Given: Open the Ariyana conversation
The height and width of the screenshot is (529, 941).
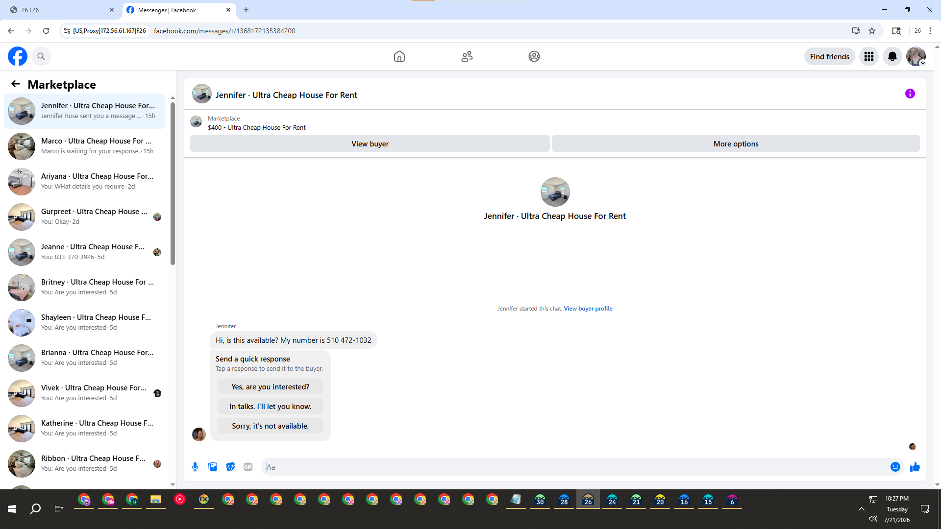Looking at the screenshot, I should [x=84, y=182].
